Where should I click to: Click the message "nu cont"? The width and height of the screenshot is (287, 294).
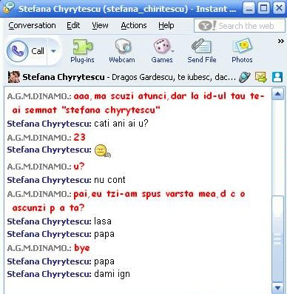(109, 180)
